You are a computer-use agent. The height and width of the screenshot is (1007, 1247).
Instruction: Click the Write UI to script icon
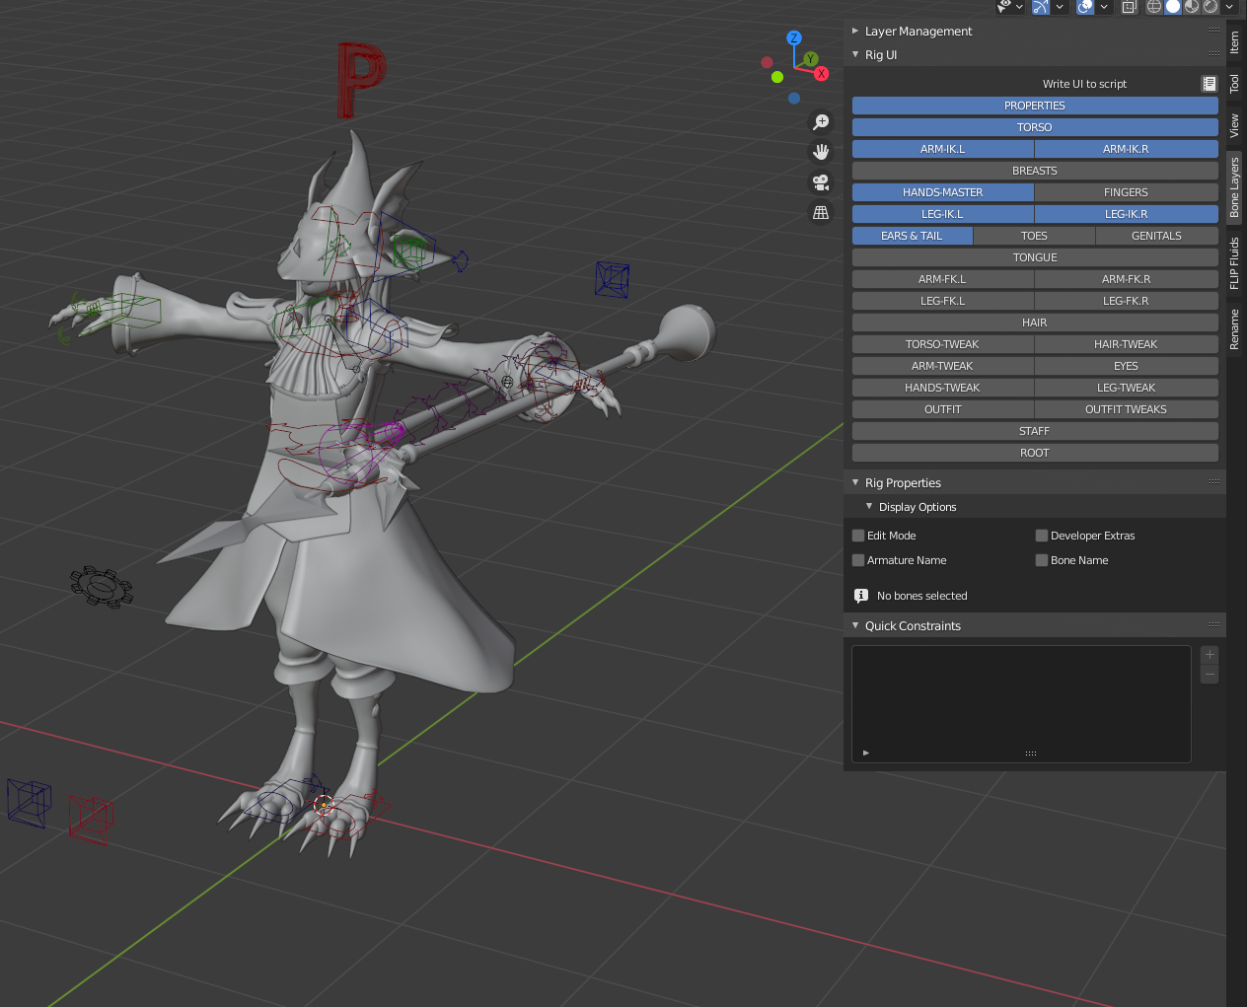(x=1209, y=84)
